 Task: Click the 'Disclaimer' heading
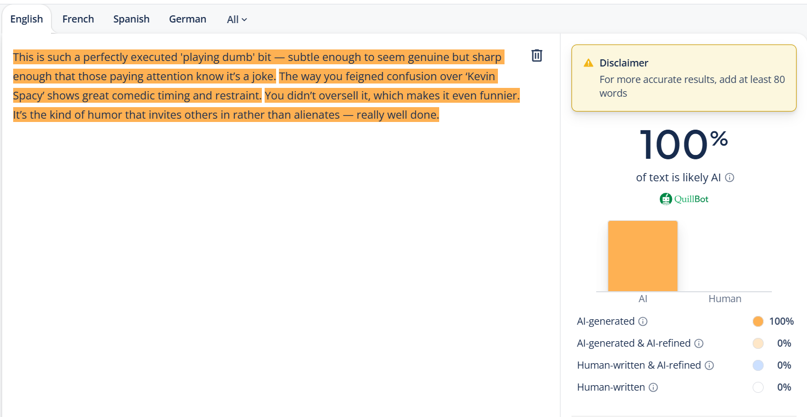pyautogui.click(x=624, y=63)
